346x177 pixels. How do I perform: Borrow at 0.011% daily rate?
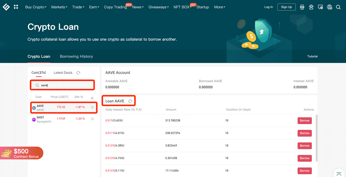pyautogui.click(x=304, y=133)
